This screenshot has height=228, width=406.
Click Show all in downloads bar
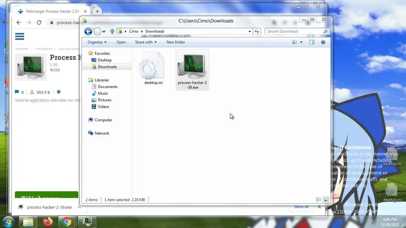pyautogui.click(x=301, y=207)
